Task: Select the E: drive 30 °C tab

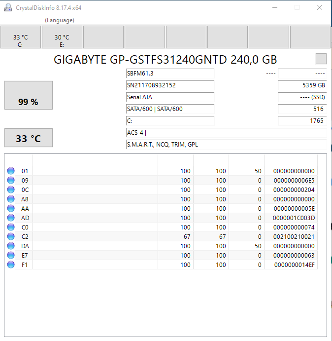Action: click(62, 37)
